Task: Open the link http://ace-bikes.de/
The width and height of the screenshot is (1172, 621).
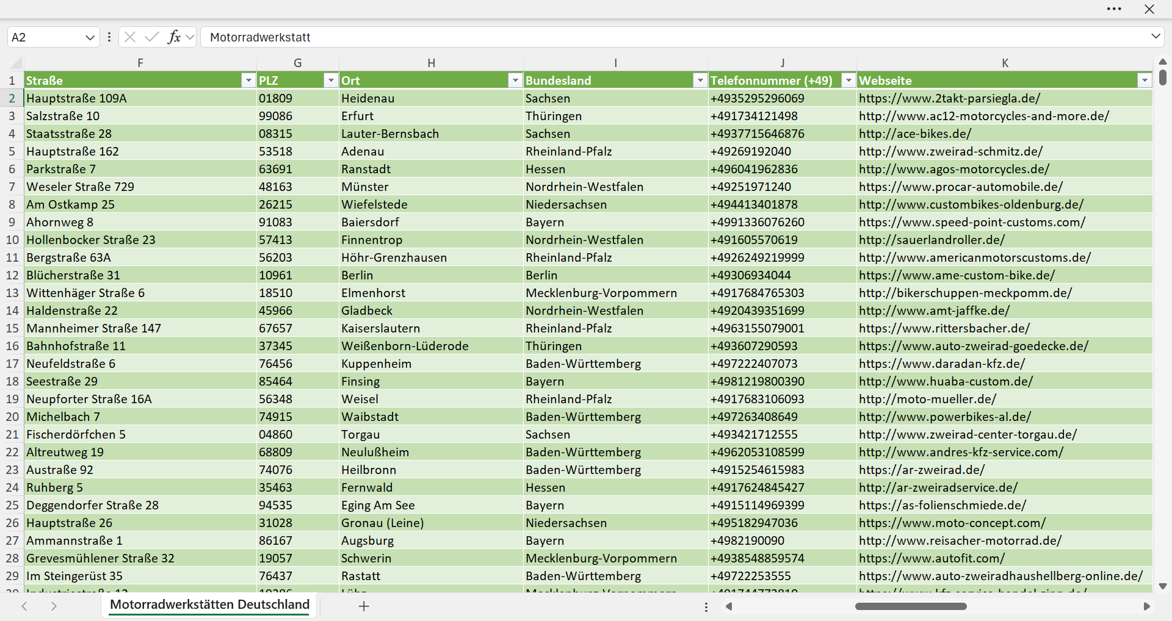Action: pyautogui.click(x=915, y=134)
